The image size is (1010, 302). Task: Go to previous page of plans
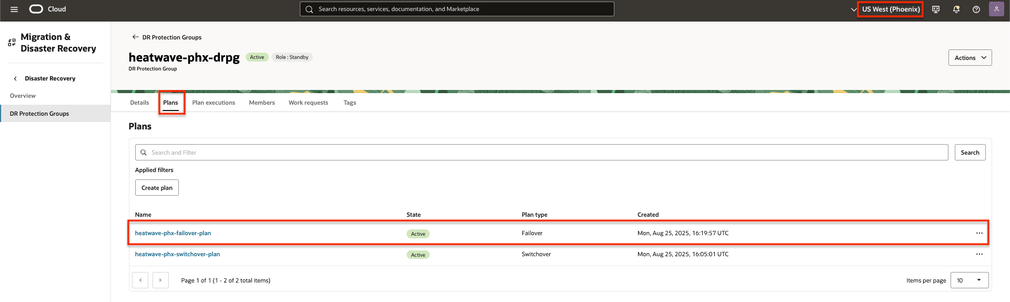point(140,280)
